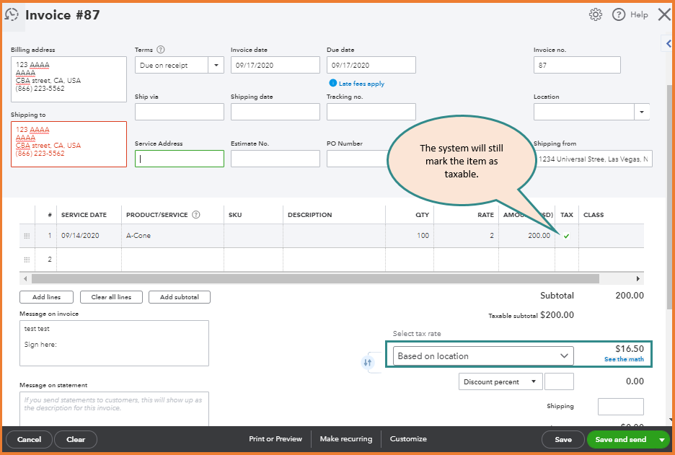
Task: Open the 'See the math' link
Action: 623,361
